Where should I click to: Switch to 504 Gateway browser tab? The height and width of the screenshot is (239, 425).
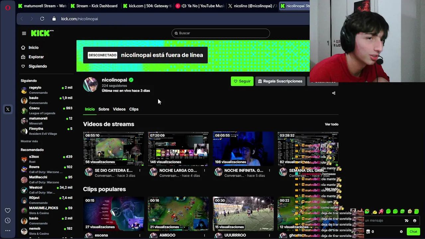click(x=147, y=6)
